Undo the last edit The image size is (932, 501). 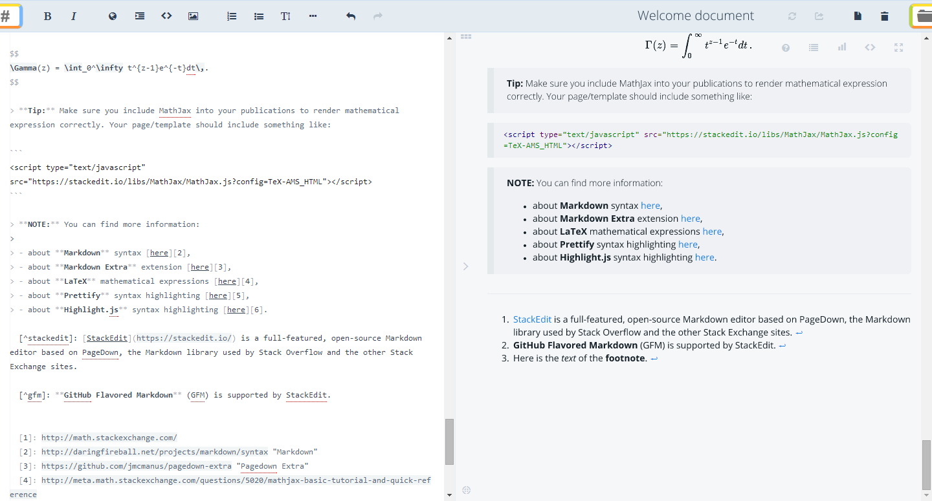(351, 16)
